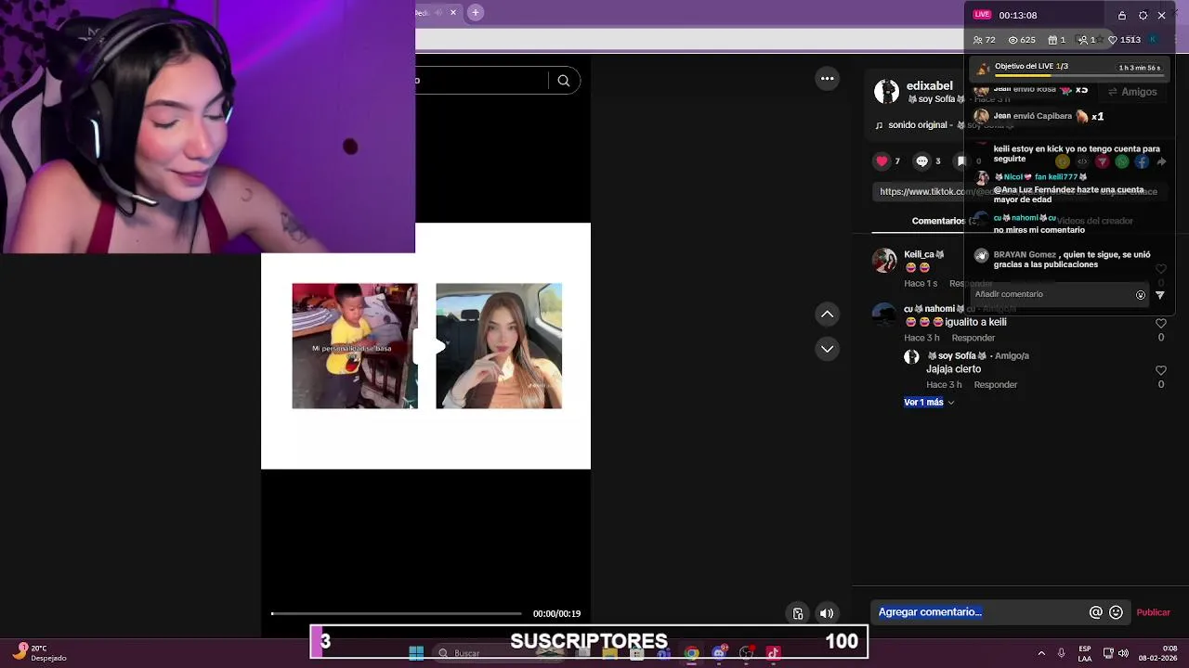
Task: Reply to the 'Jajaja cierto' comment
Action: [996, 385]
